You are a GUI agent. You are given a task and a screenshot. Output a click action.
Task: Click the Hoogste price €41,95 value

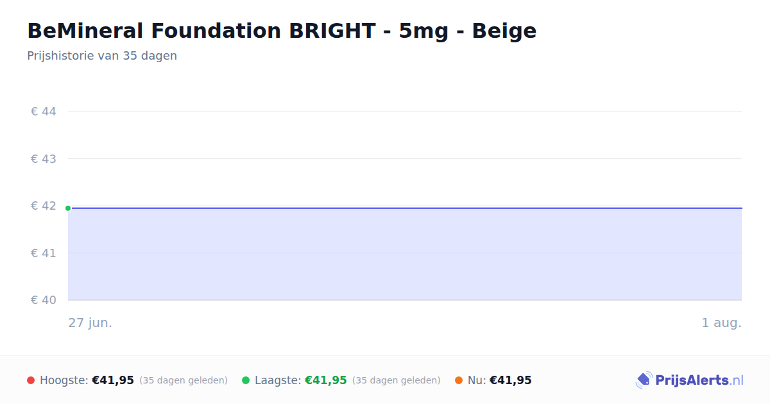(113, 380)
